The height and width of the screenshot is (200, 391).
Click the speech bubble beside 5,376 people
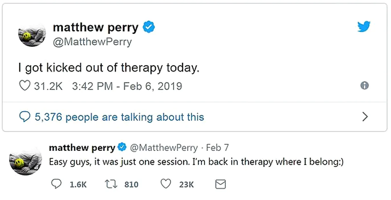(x=25, y=117)
